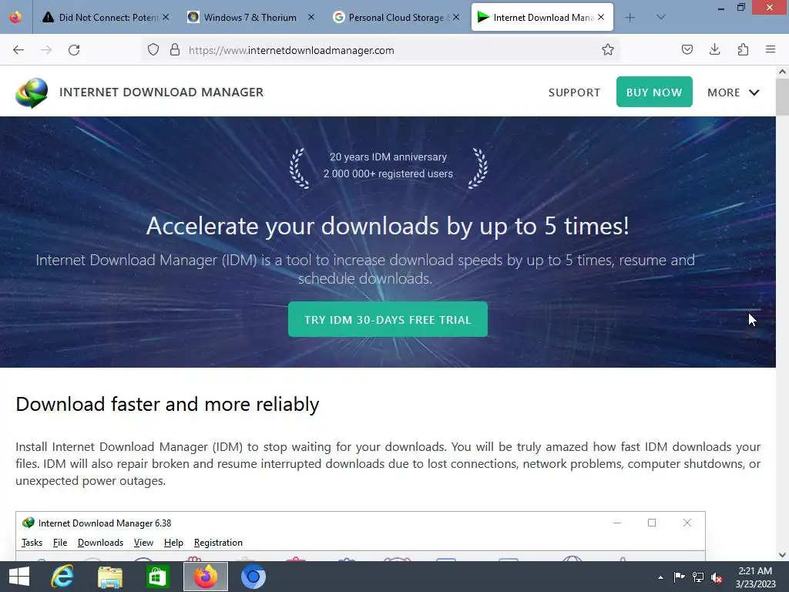Bookmark this page with star icon
This screenshot has height=592, width=789.
pos(608,50)
